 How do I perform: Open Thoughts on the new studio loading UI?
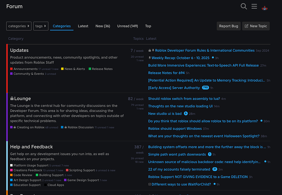pos(180,106)
